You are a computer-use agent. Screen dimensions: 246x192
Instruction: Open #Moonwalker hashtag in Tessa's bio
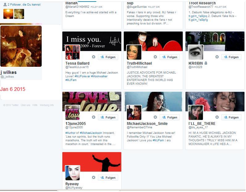99,76
